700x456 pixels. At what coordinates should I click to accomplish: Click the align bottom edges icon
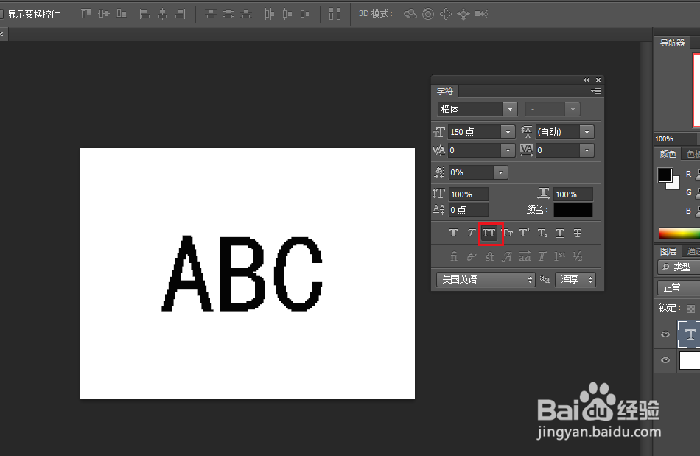(x=122, y=14)
